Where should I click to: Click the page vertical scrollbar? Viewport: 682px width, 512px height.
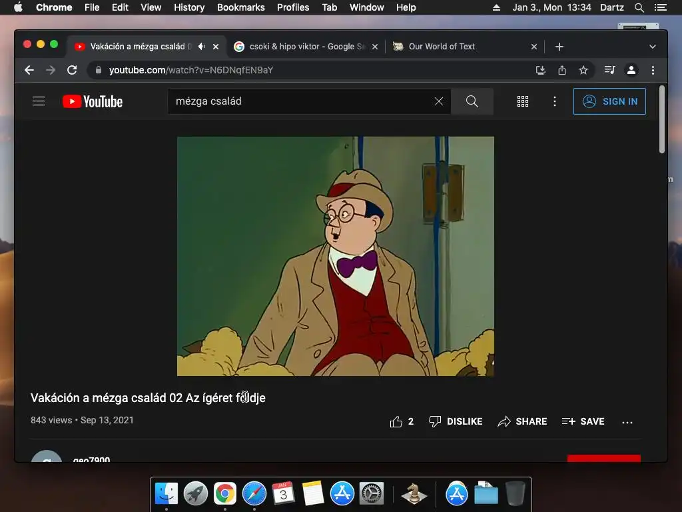pyautogui.click(x=661, y=119)
